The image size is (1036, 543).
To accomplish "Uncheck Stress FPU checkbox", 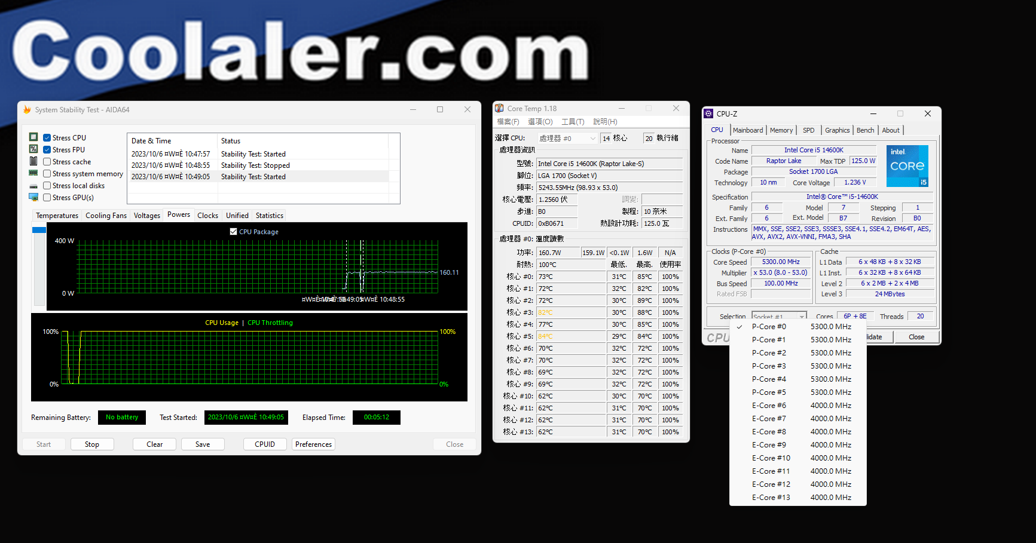I will tap(47, 149).
